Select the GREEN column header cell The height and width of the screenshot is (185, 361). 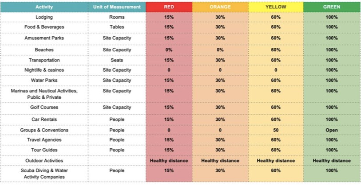coord(332,7)
